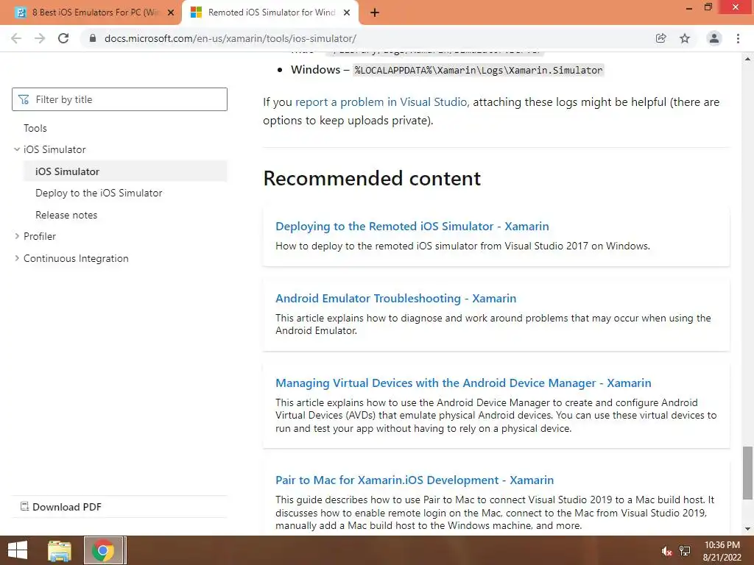This screenshot has height=565, width=754.
Task: Expand the Profiler section
Action: (x=18, y=236)
